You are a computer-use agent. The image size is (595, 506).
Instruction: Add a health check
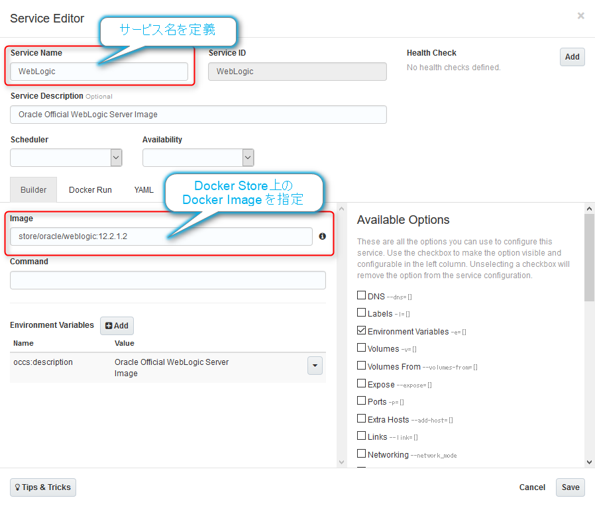[572, 57]
